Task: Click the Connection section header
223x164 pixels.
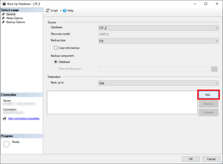Action: coord(22,95)
